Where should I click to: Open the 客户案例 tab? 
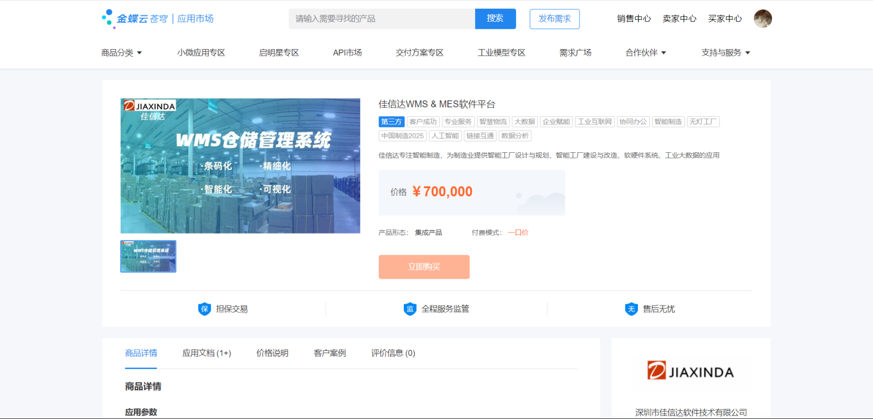[x=330, y=353]
